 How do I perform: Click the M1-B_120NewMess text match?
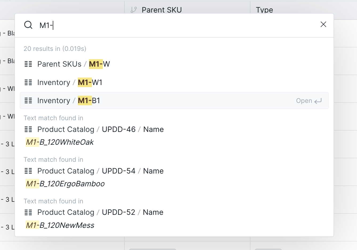60,225
